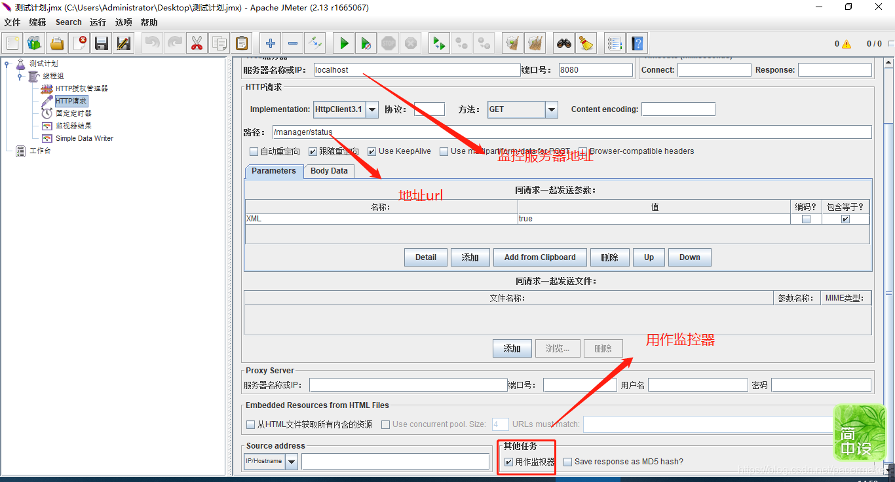Toggle 包含等于 checkbox in XML row
Viewport: 895px width, 482px height.
[x=845, y=219]
